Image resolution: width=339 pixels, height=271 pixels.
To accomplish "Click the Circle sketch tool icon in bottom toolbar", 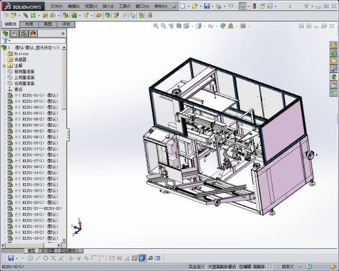I will [x=31, y=258].
